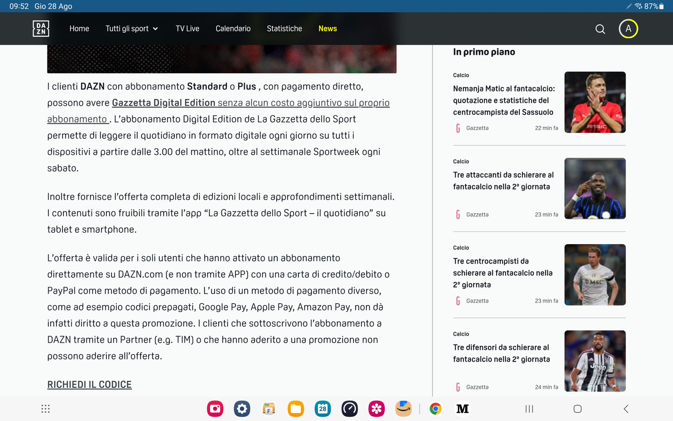Image resolution: width=673 pixels, height=421 pixels.
Task: Click the 'RICHIEDI IL CODICE' link
Action: (89, 385)
